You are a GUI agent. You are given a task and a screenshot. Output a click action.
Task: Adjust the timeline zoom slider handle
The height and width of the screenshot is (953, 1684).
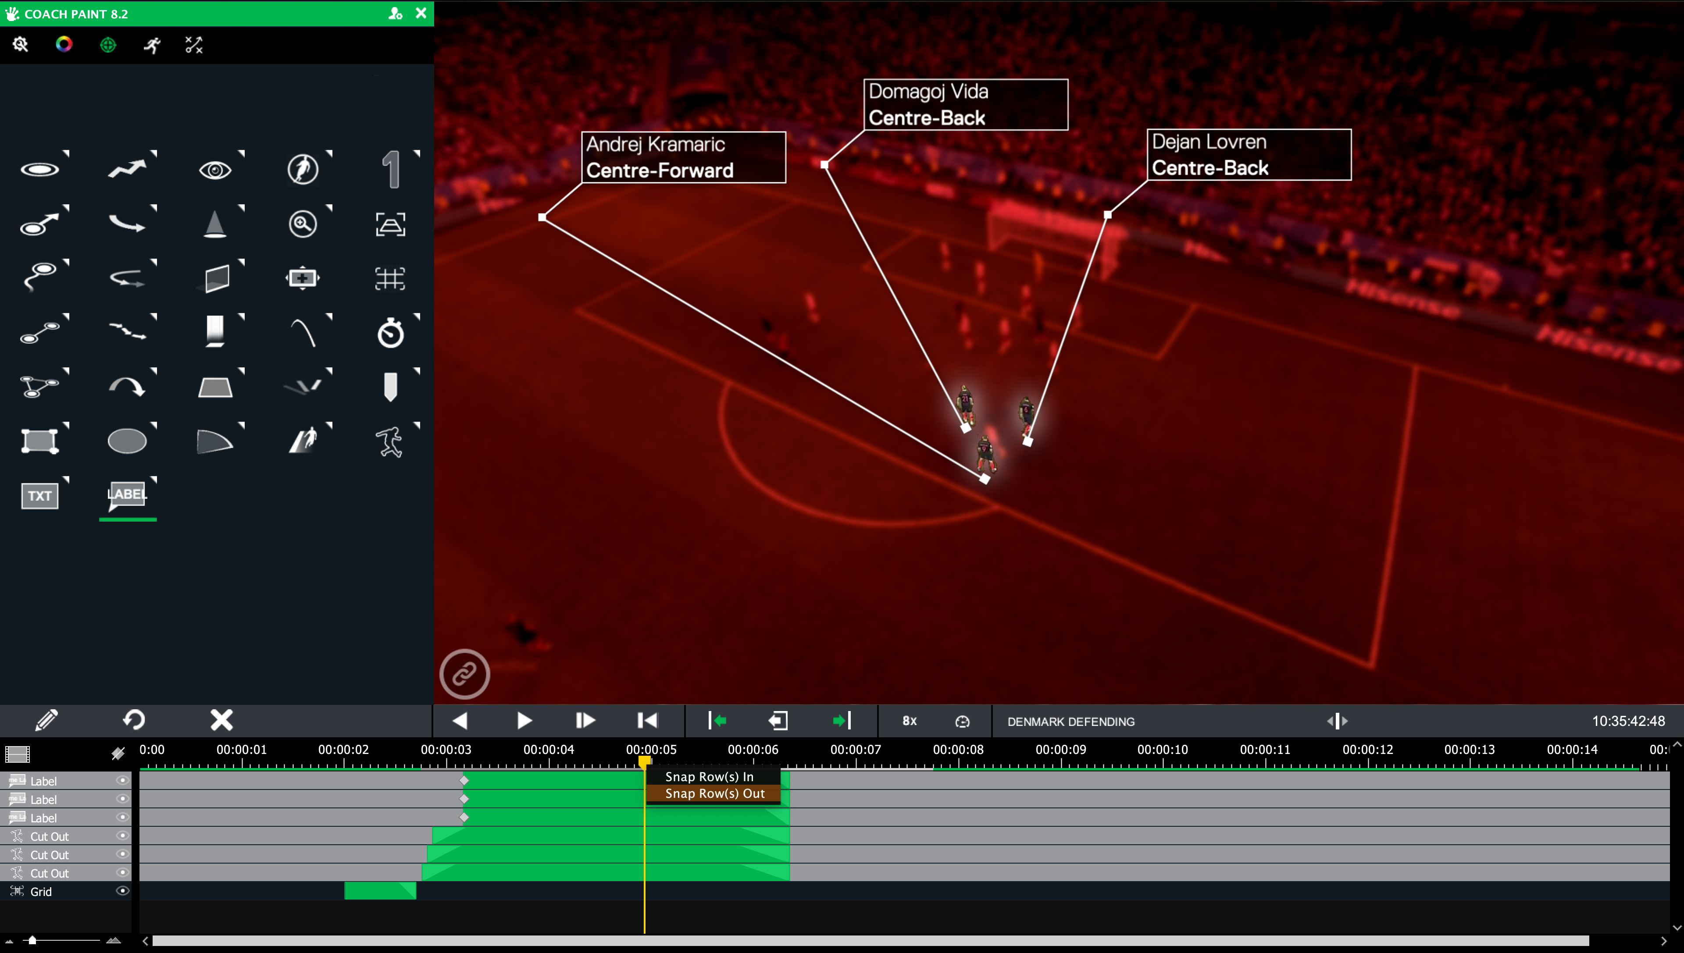[x=32, y=940]
